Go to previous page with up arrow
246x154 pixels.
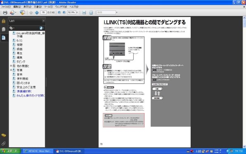pyautogui.click(x=31, y=12)
